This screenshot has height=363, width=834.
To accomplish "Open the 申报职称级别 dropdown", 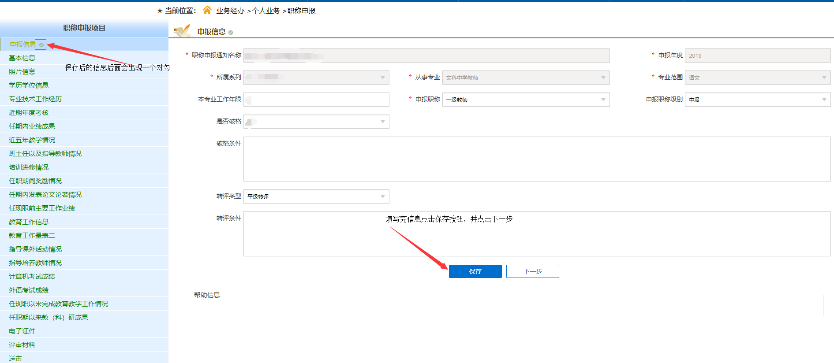I will [824, 100].
